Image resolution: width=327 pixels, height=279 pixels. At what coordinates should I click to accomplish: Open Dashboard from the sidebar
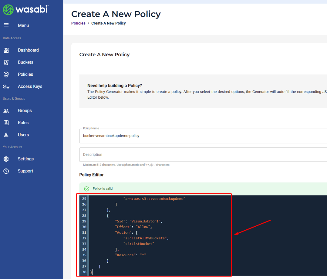click(29, 50)
